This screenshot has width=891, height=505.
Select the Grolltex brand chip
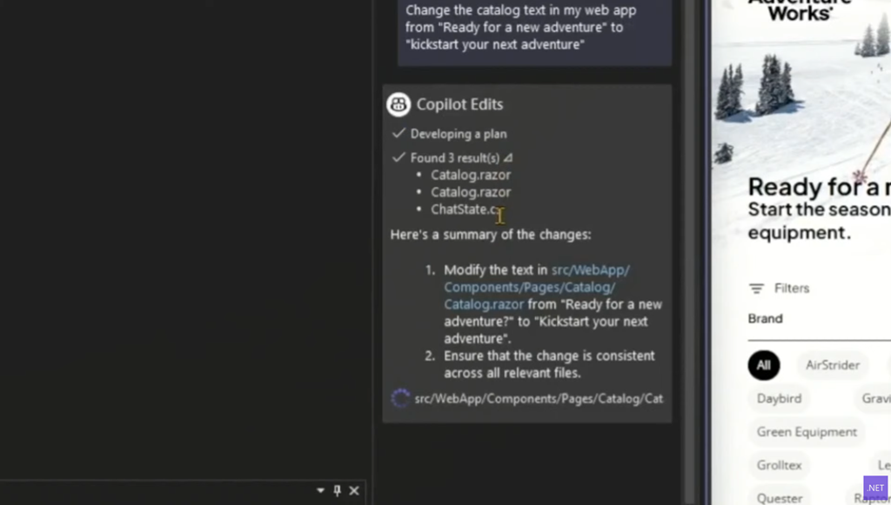coord(779,465)
